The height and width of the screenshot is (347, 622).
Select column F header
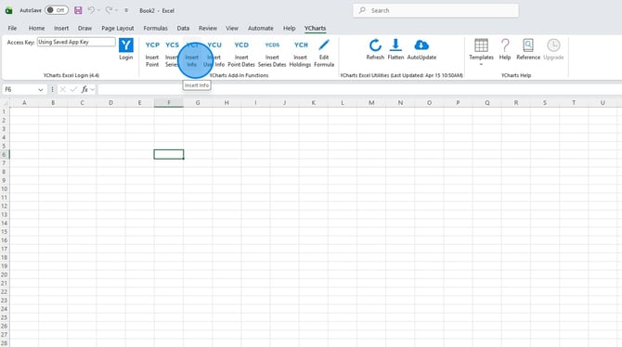(x=169, y=103)
